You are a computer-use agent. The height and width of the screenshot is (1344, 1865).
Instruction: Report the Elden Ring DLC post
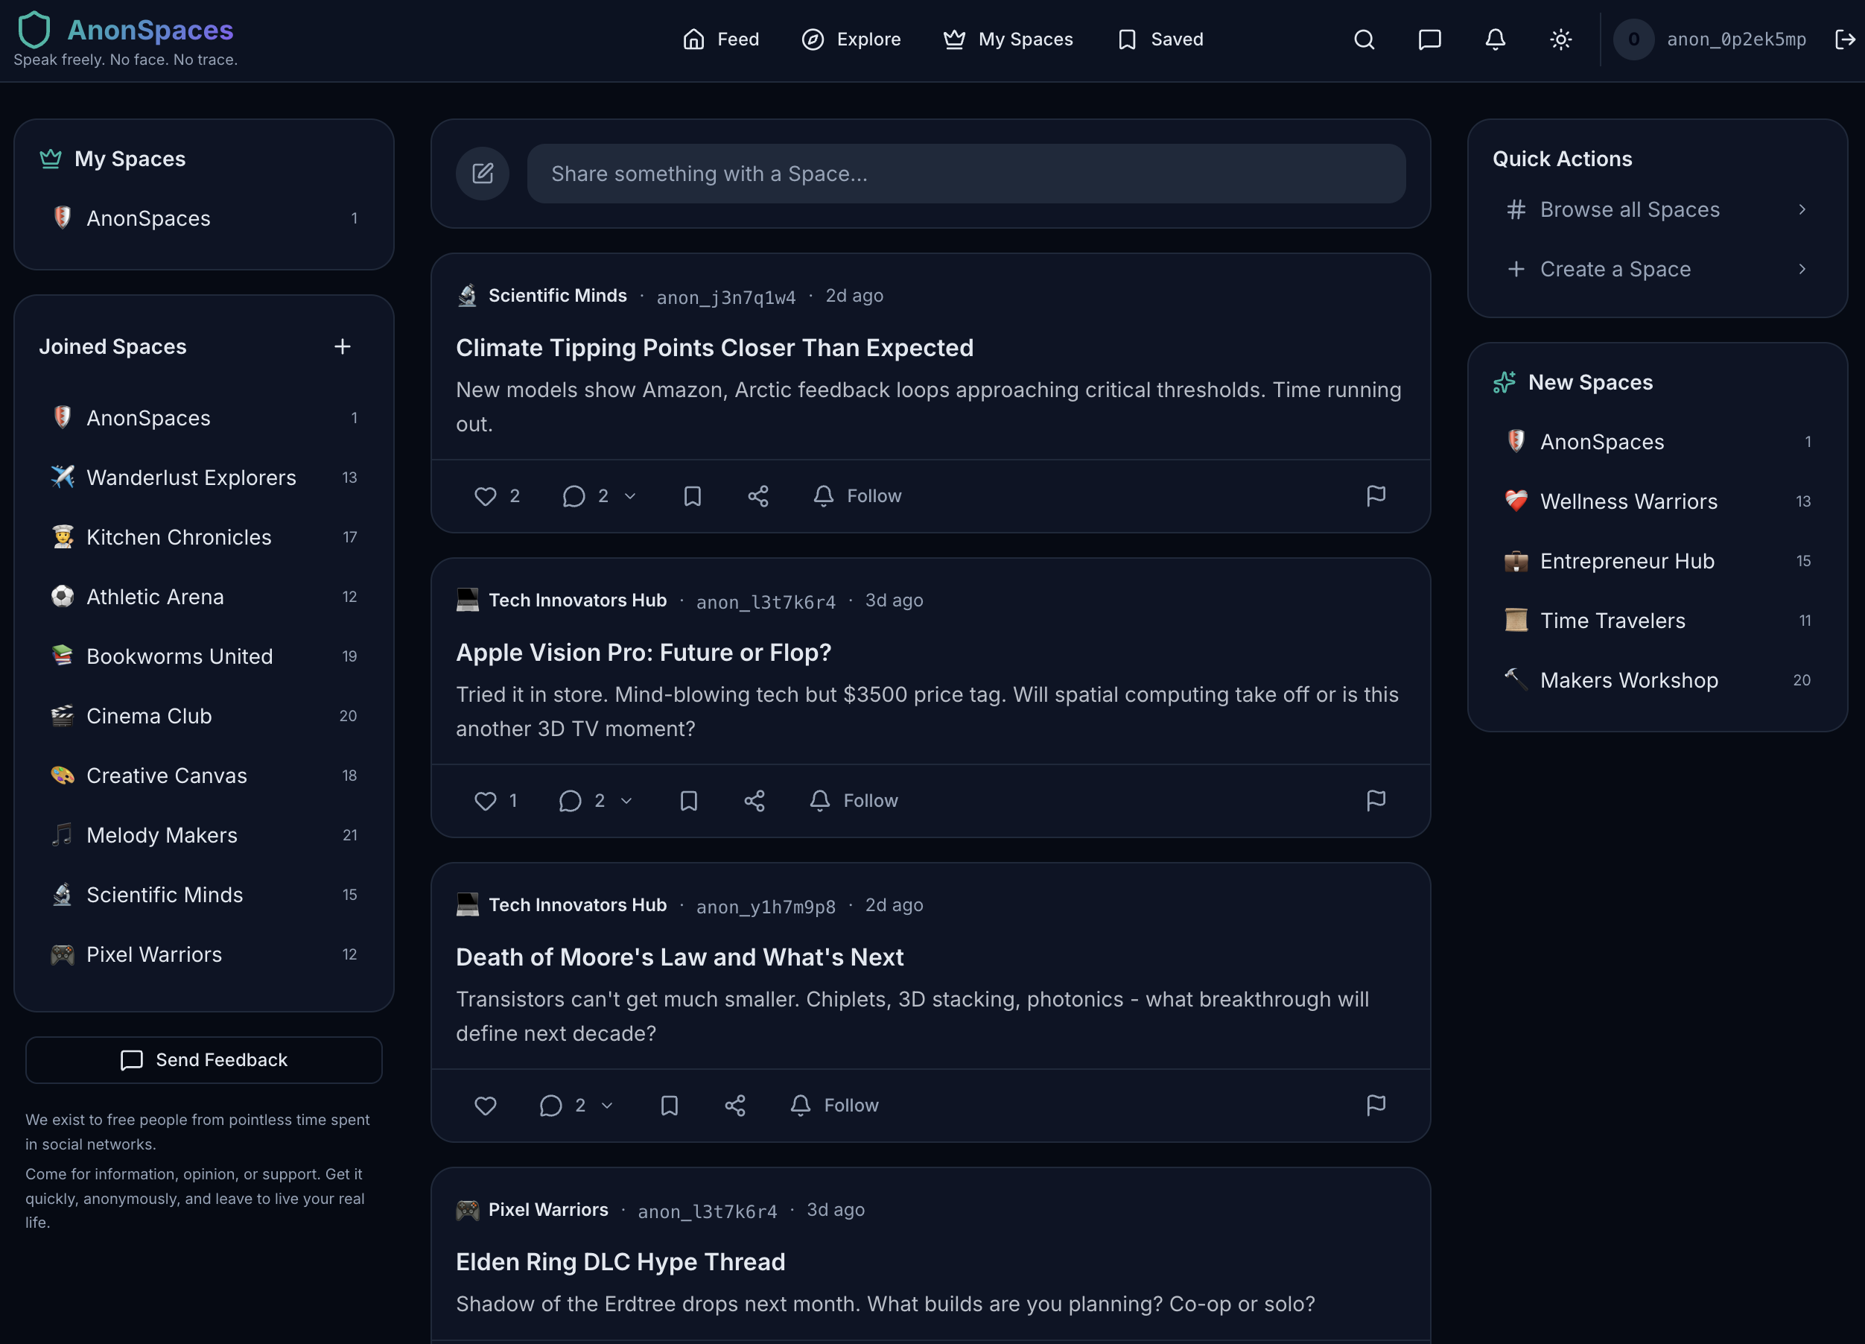1376,1341
